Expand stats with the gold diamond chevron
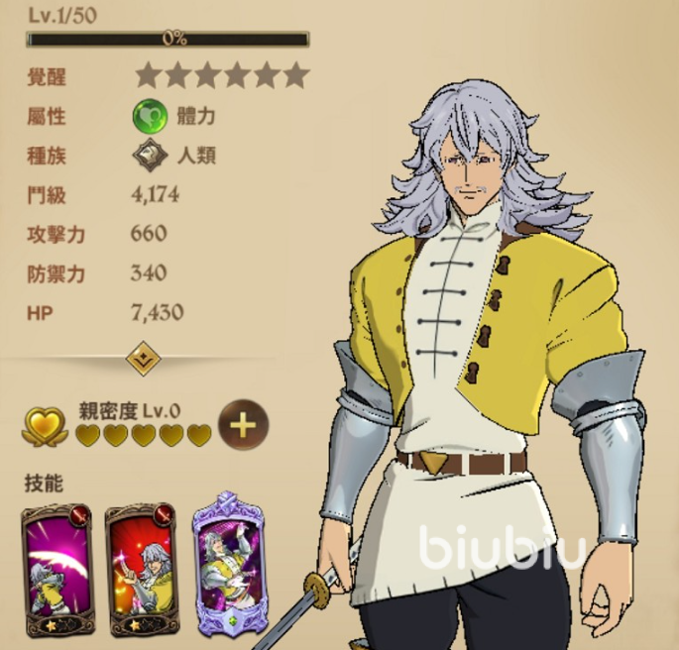 pyautogui.click(x=144, y=359)
